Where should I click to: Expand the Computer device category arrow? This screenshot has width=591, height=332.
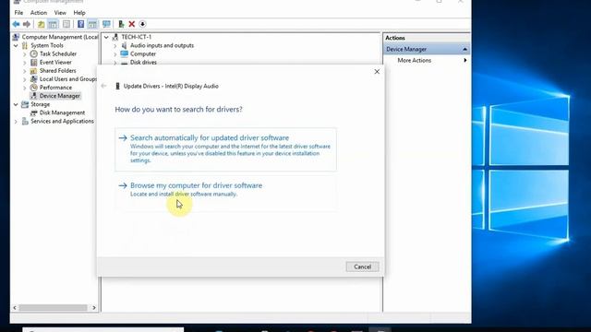(115, 53)
